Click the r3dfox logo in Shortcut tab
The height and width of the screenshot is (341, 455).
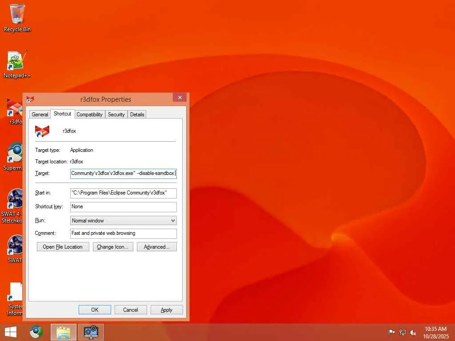(42, 131)
